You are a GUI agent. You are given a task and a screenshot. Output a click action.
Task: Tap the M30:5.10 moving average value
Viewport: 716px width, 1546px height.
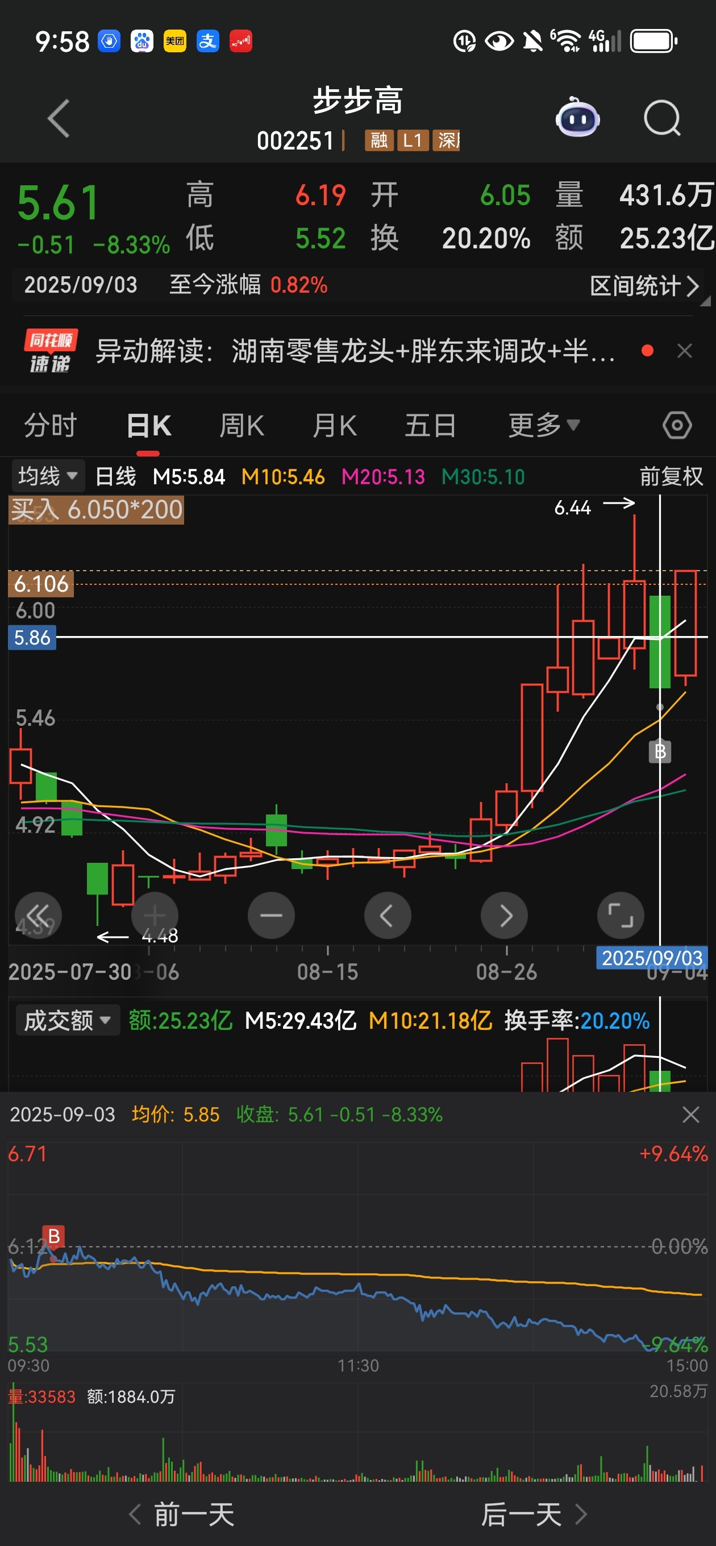click(483, 476)
